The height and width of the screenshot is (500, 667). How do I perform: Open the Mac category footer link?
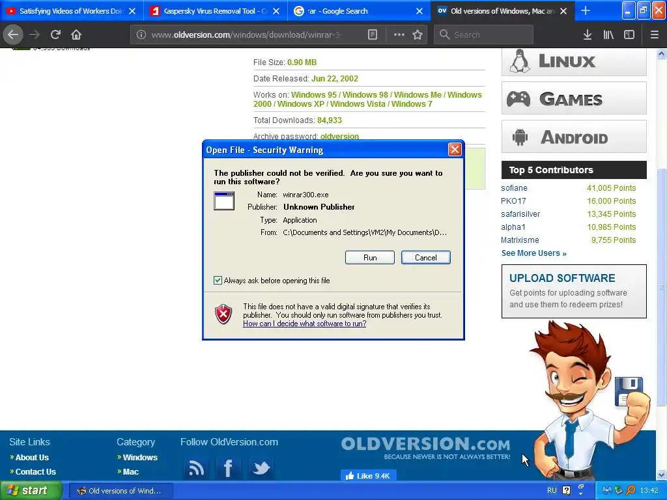click(130, 472)
